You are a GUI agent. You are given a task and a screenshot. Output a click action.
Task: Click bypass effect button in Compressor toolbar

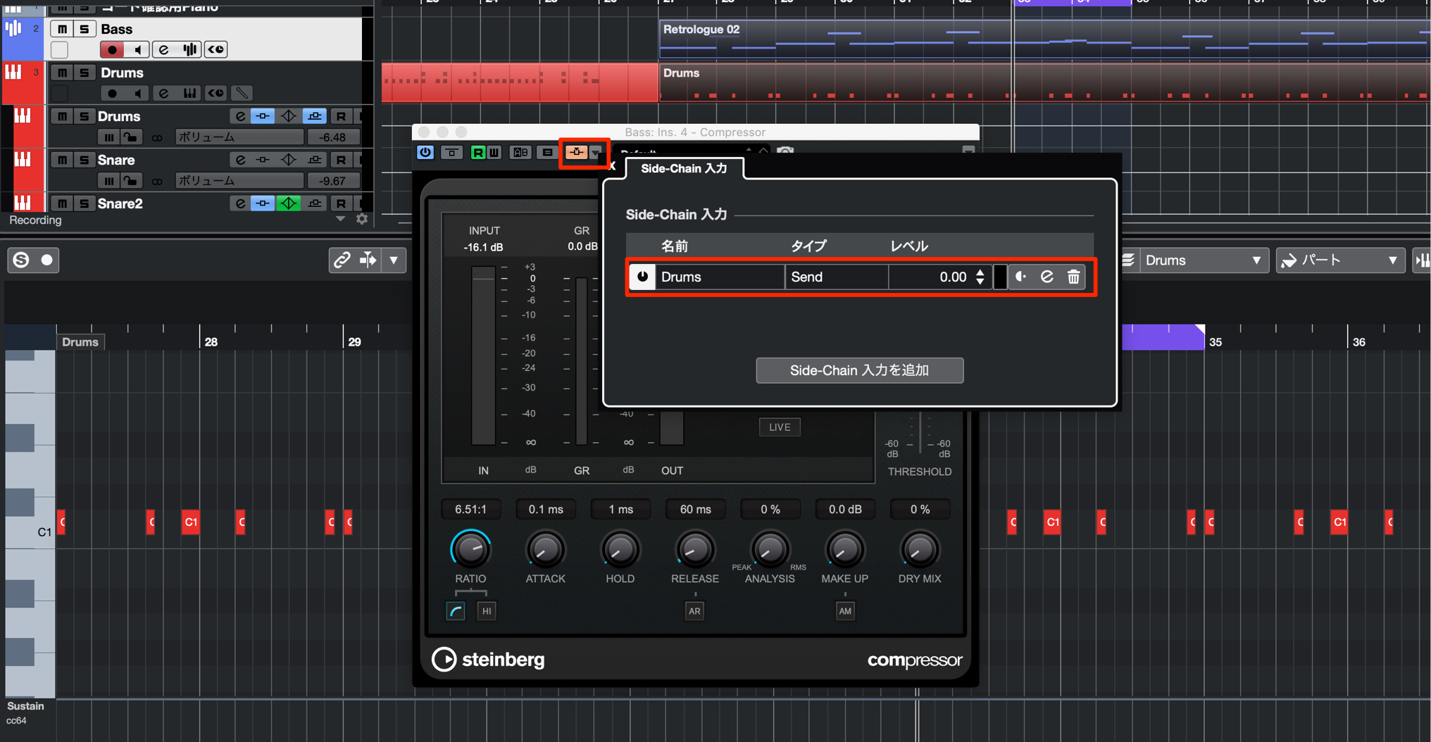coord(451,152)
